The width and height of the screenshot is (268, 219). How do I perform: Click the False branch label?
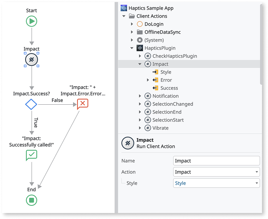[57, 100]
